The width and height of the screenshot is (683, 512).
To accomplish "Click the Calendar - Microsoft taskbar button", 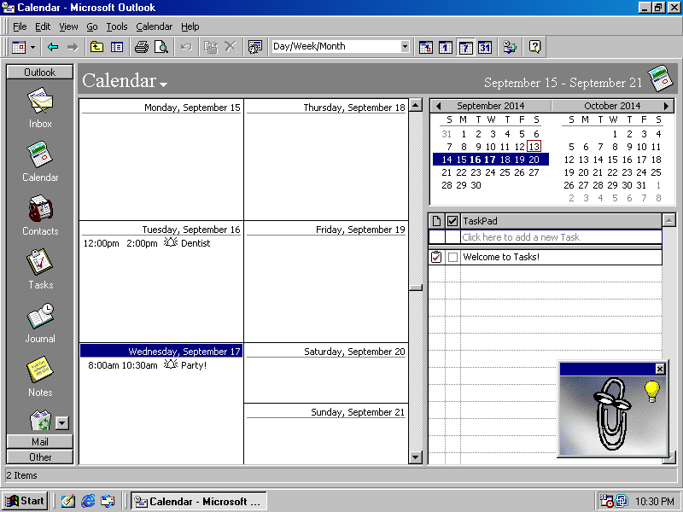I will click(199, 501).
